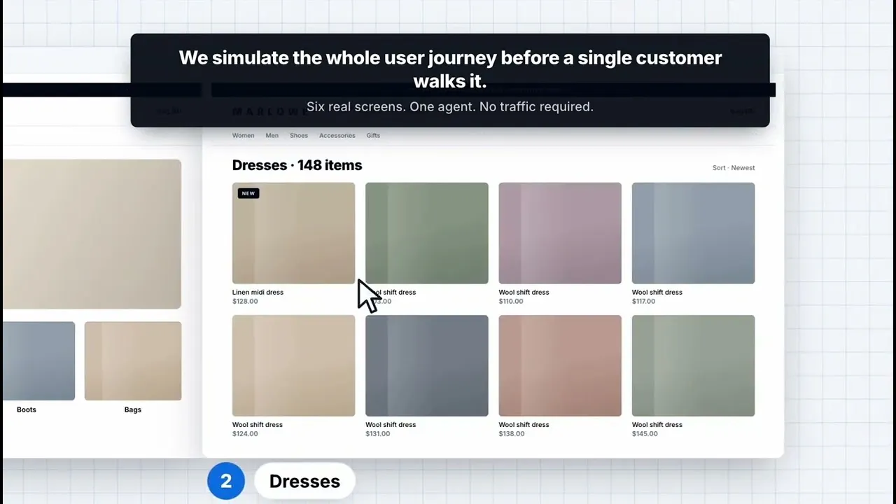
Task: Click the Wool shift dress name priced $117.00
Action: [x=657, y=293]
